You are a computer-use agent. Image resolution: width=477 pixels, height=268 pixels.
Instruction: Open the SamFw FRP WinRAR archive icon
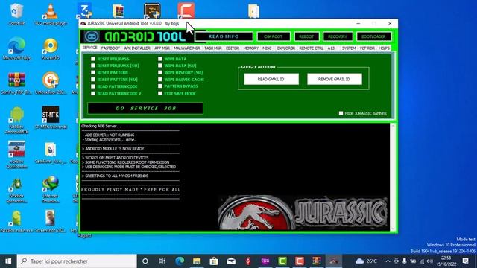[x=16, y=83]
